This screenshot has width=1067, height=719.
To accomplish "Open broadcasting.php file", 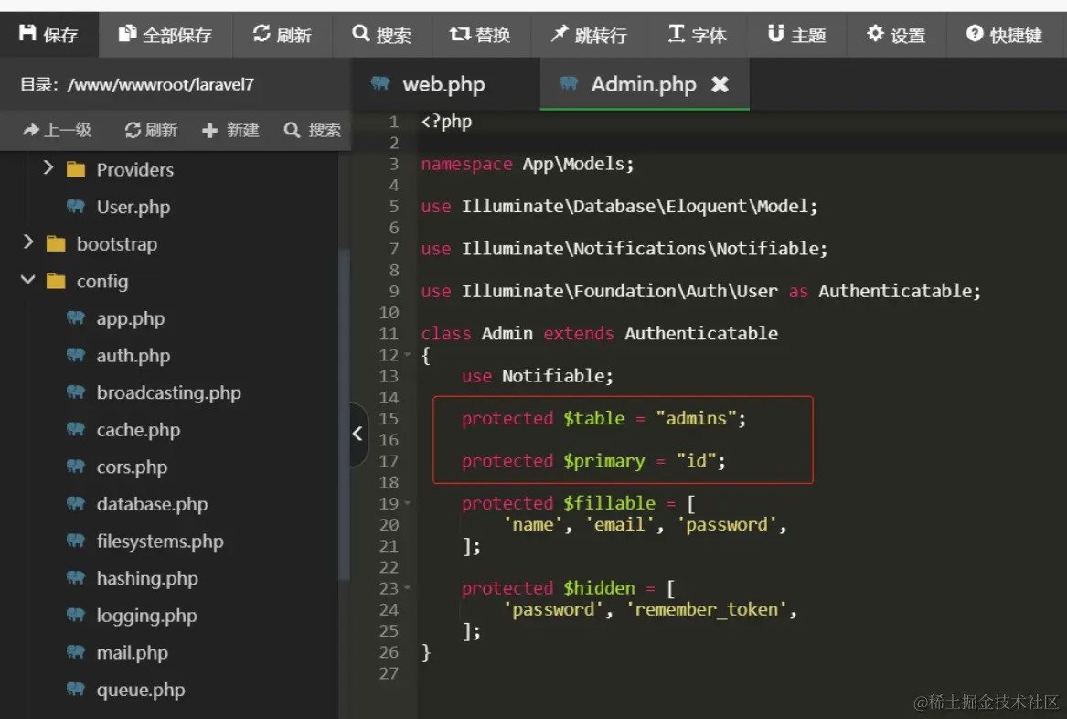I will pos(169,392).
